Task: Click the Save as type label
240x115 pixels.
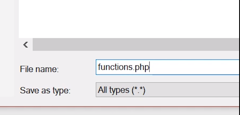Action: pyautogui.click(x=45, y=91)
